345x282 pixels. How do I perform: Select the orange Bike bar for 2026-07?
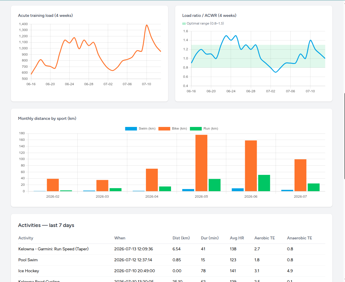pos(300,175)
